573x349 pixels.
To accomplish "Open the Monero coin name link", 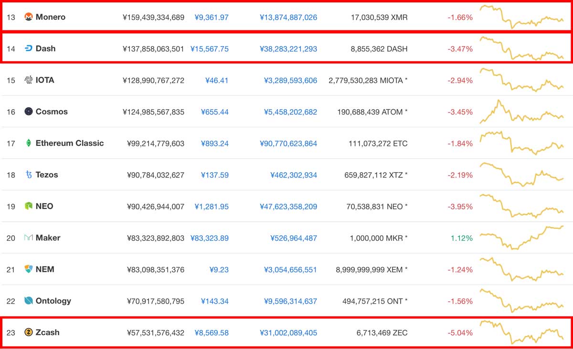I will click(51, 17).
